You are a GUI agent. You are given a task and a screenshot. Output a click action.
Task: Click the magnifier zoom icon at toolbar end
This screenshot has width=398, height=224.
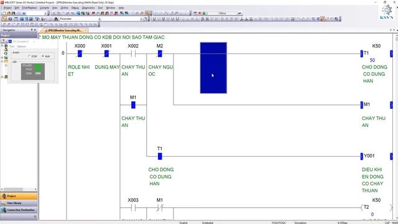(x=336, y=19)
